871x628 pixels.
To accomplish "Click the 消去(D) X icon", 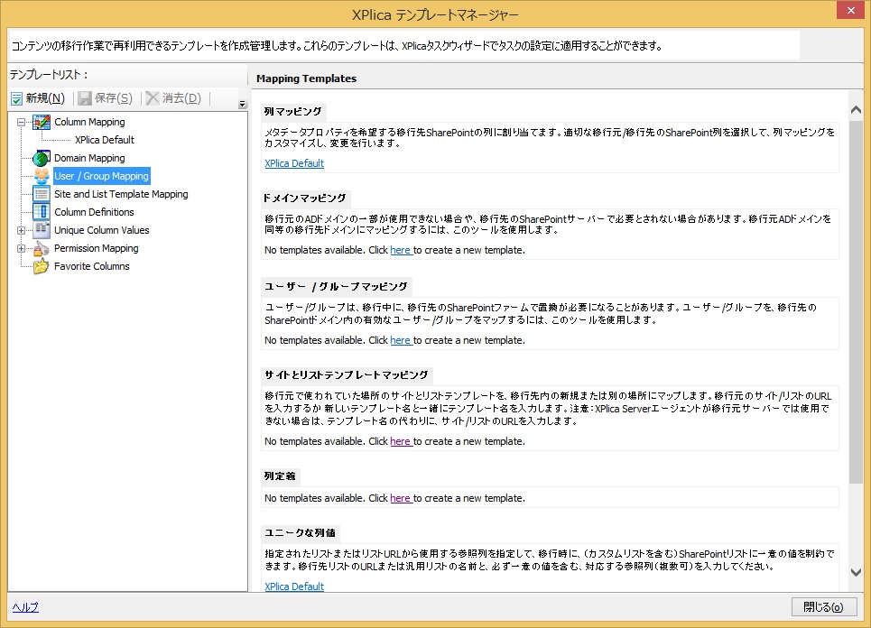I will pyautogui.click(x=153, y=98).
